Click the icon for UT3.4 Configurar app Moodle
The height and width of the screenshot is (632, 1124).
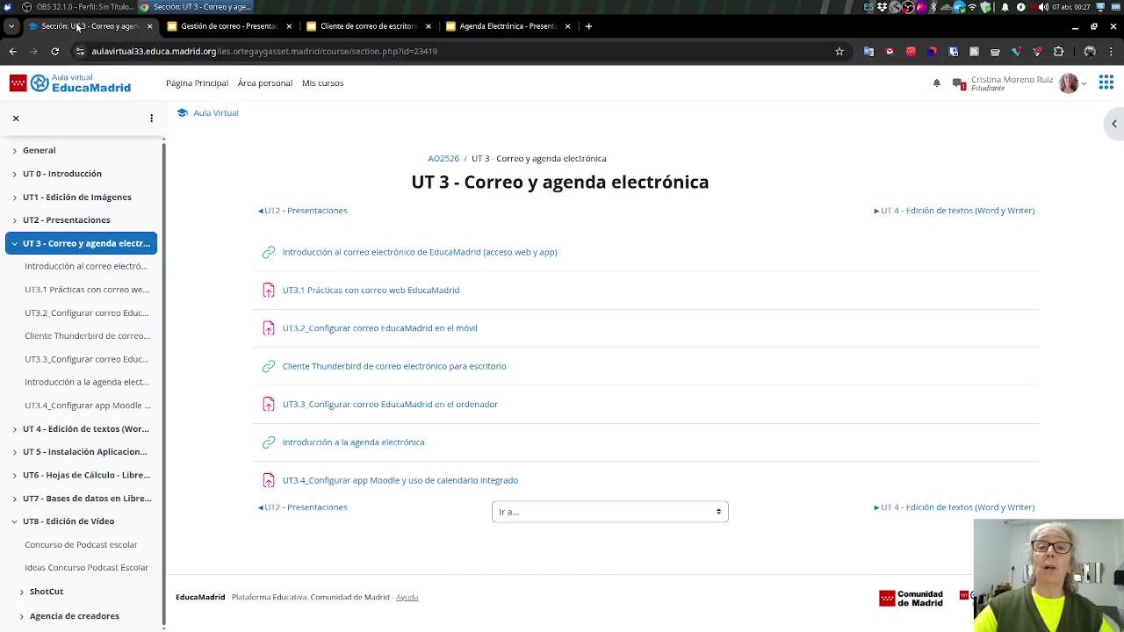[x=269, y=481]
